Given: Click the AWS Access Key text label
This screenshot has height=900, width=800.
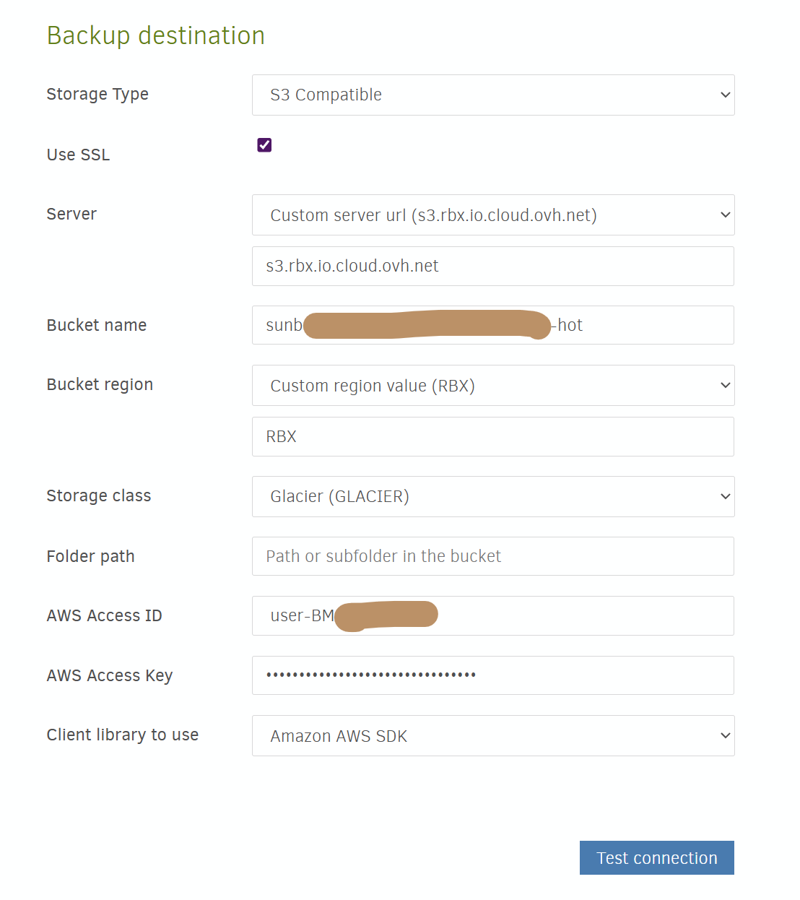Looking at the screenshot, I should pyautogui.click(x=110, y=676).
